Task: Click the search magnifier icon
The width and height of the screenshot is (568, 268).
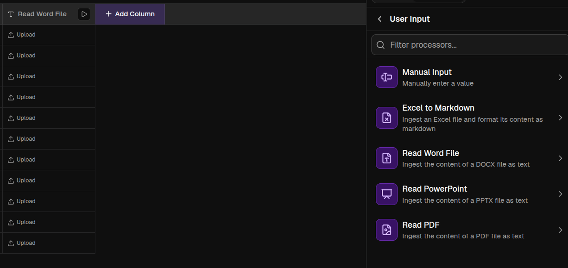Action: click(381, 45)
